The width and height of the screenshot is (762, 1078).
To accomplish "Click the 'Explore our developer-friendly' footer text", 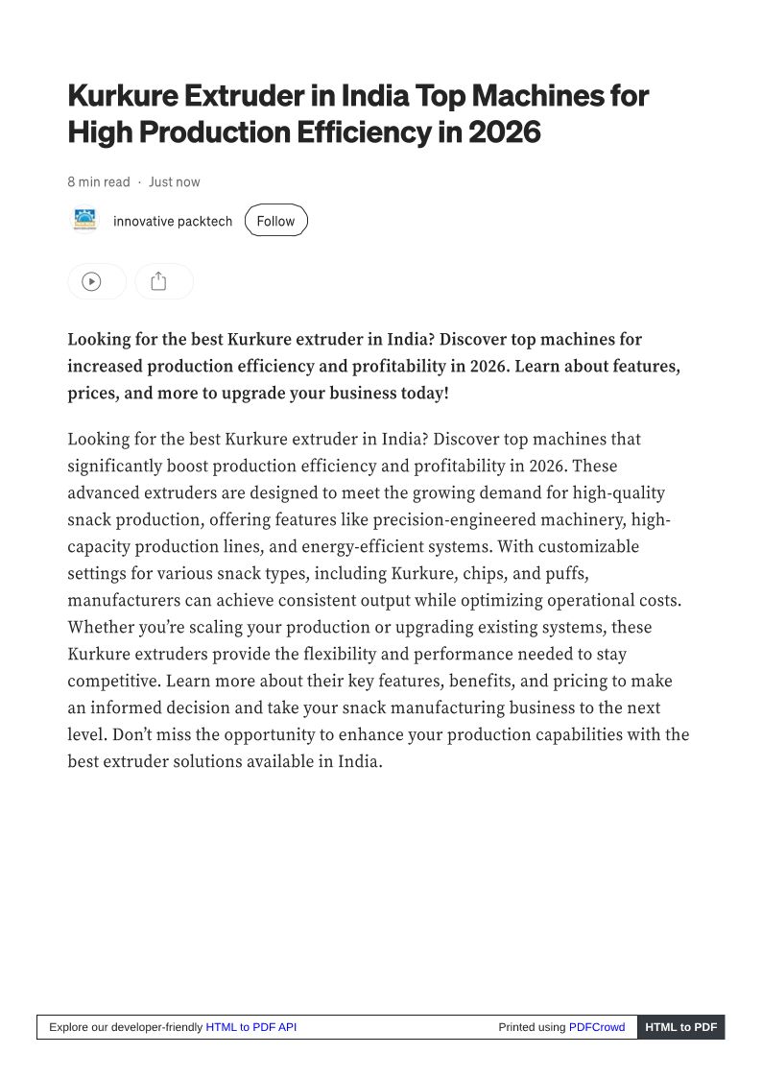I will tap(126, 1027).
